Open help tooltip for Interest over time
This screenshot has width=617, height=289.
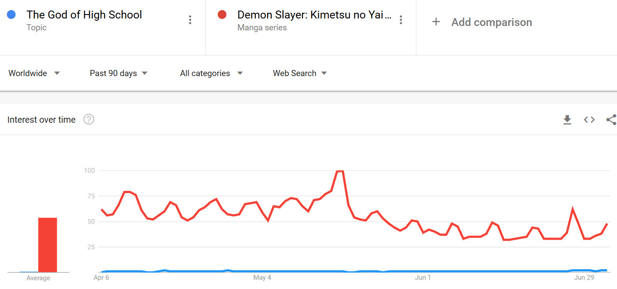coord(89,120)
